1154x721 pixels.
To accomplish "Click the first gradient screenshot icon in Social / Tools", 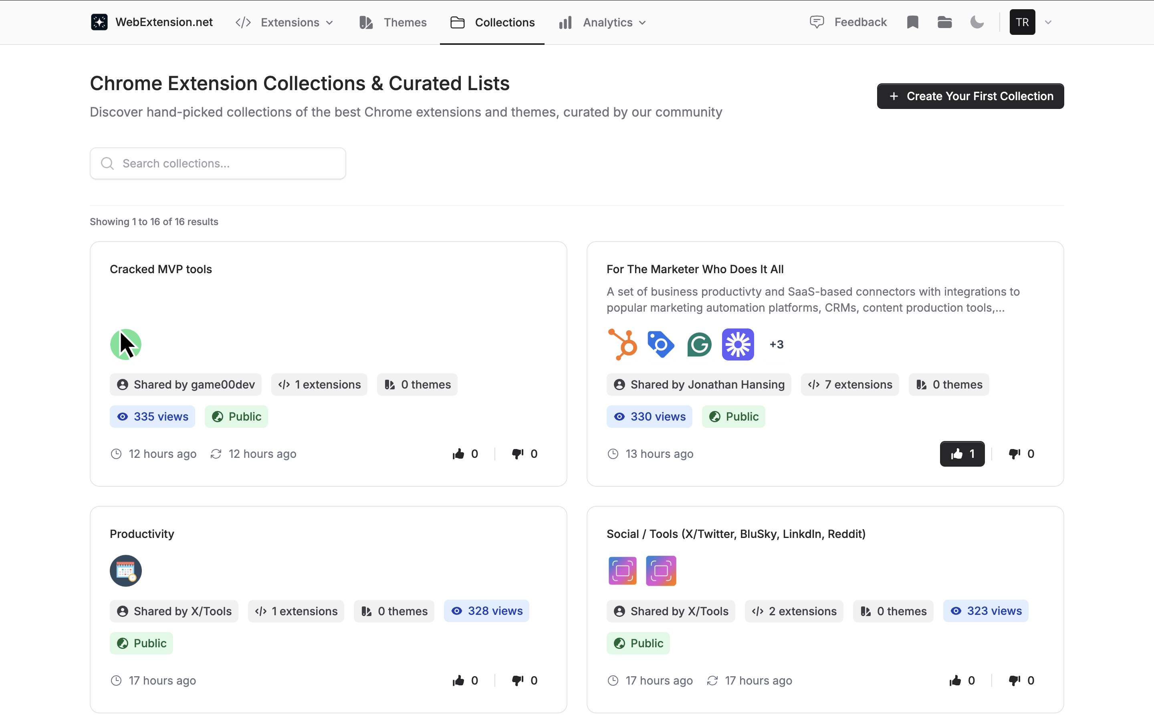I will pyautogui.click(x=622, y=570).
